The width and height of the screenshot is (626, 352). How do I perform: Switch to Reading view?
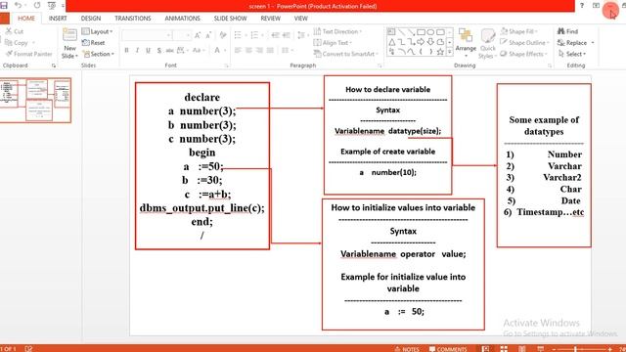521,349
